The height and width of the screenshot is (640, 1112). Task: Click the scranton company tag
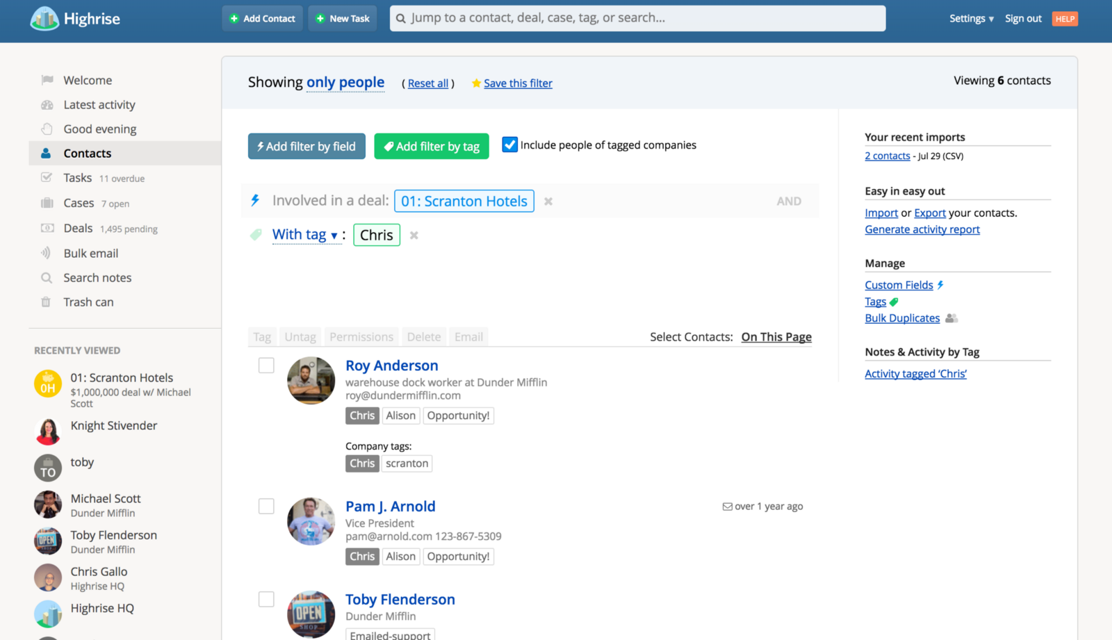coord(407,463)
